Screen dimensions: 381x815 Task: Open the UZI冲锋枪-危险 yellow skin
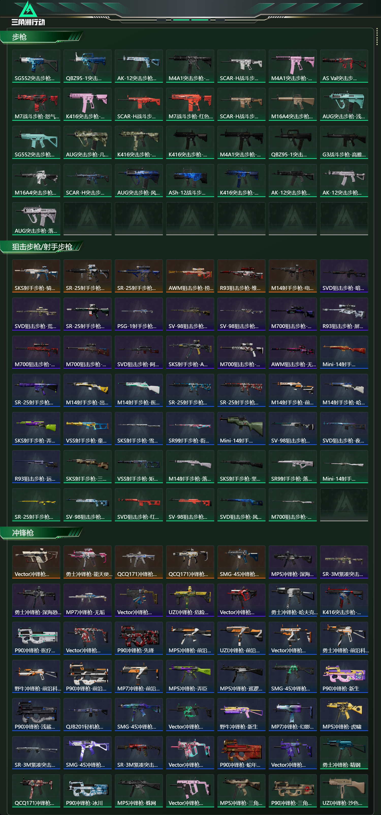click(x=190, y=600)
